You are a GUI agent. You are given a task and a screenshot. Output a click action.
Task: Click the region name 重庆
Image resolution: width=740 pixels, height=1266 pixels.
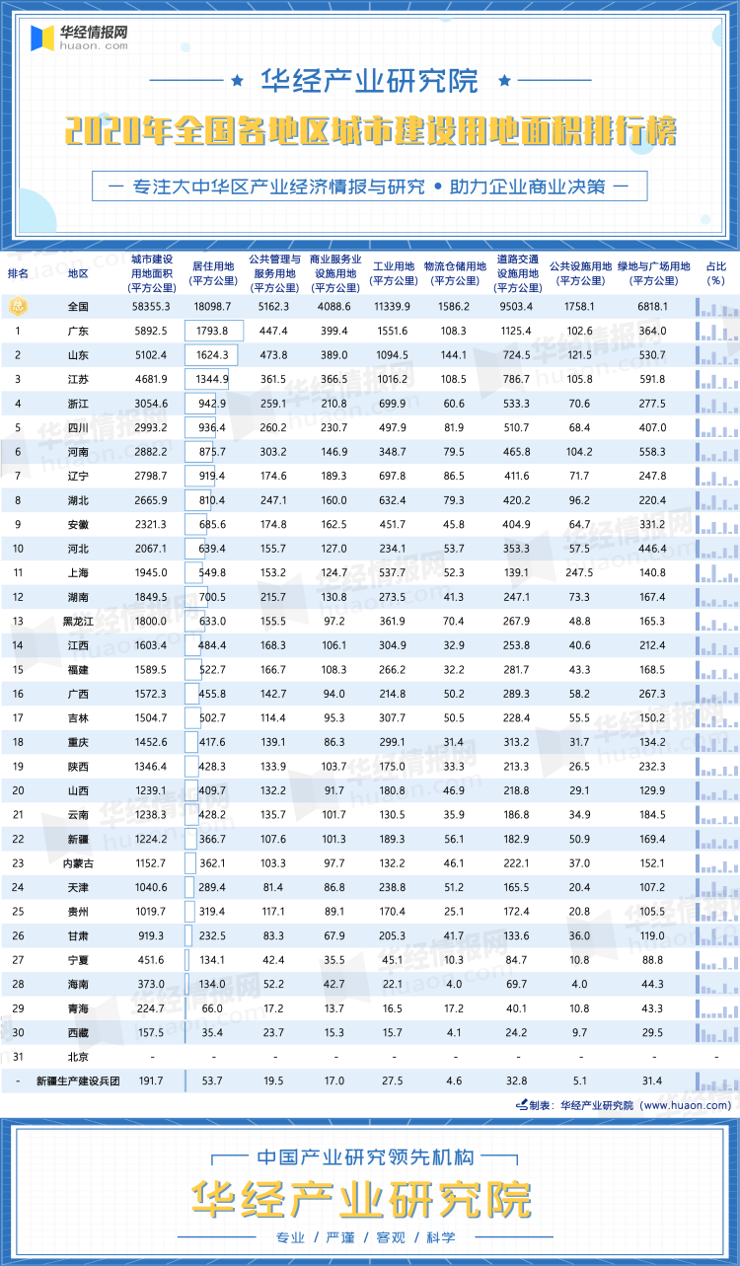78,741
